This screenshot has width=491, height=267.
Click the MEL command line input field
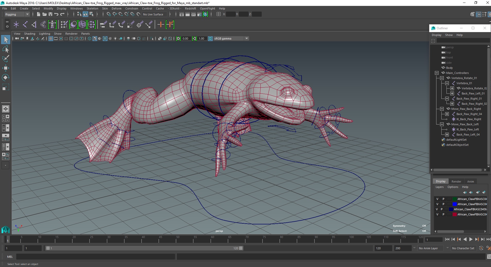point(95,256)
